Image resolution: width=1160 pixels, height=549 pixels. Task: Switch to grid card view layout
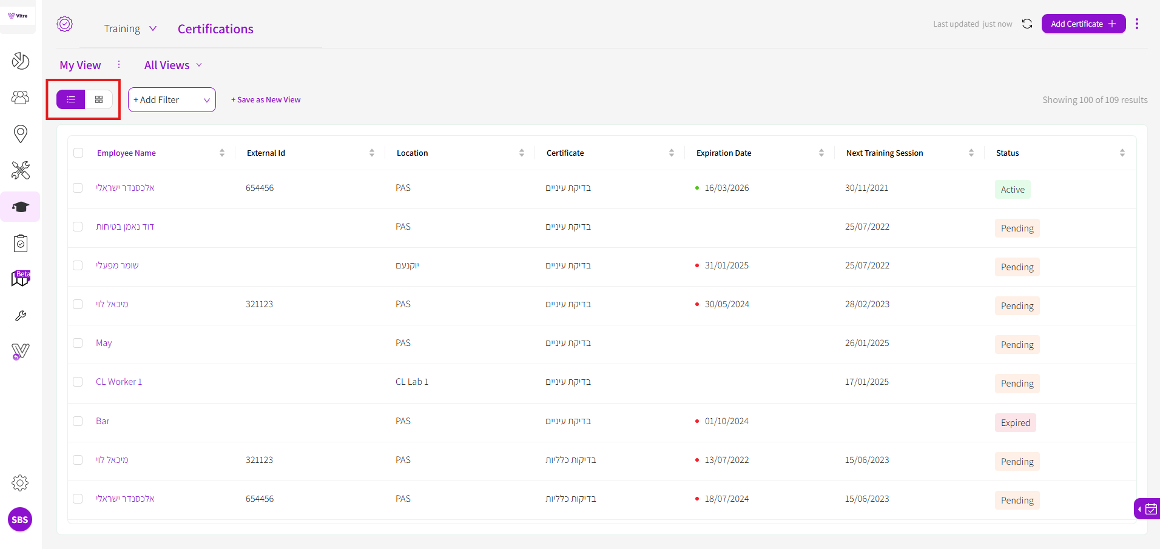99,99
